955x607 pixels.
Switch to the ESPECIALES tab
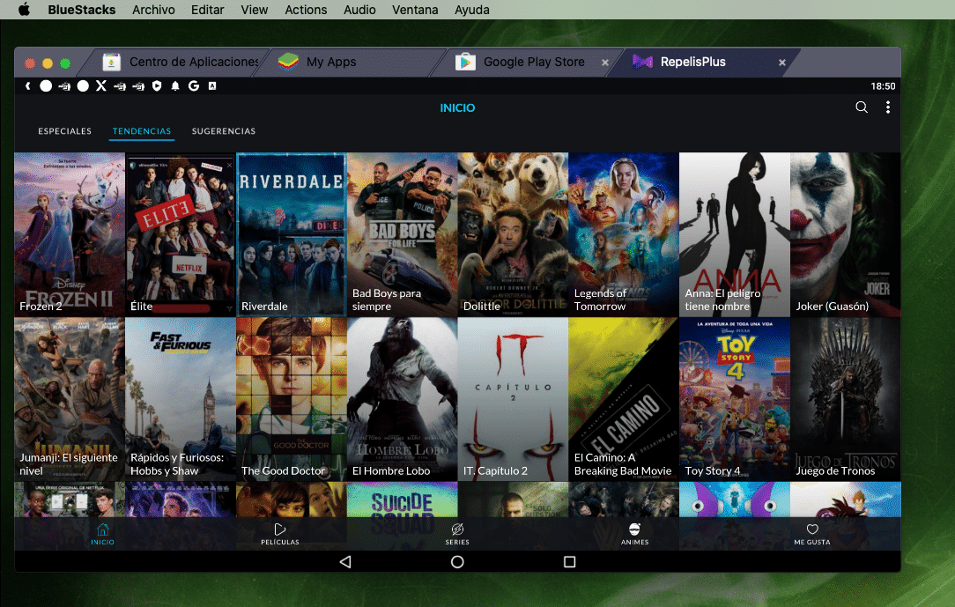pos(64,130)
